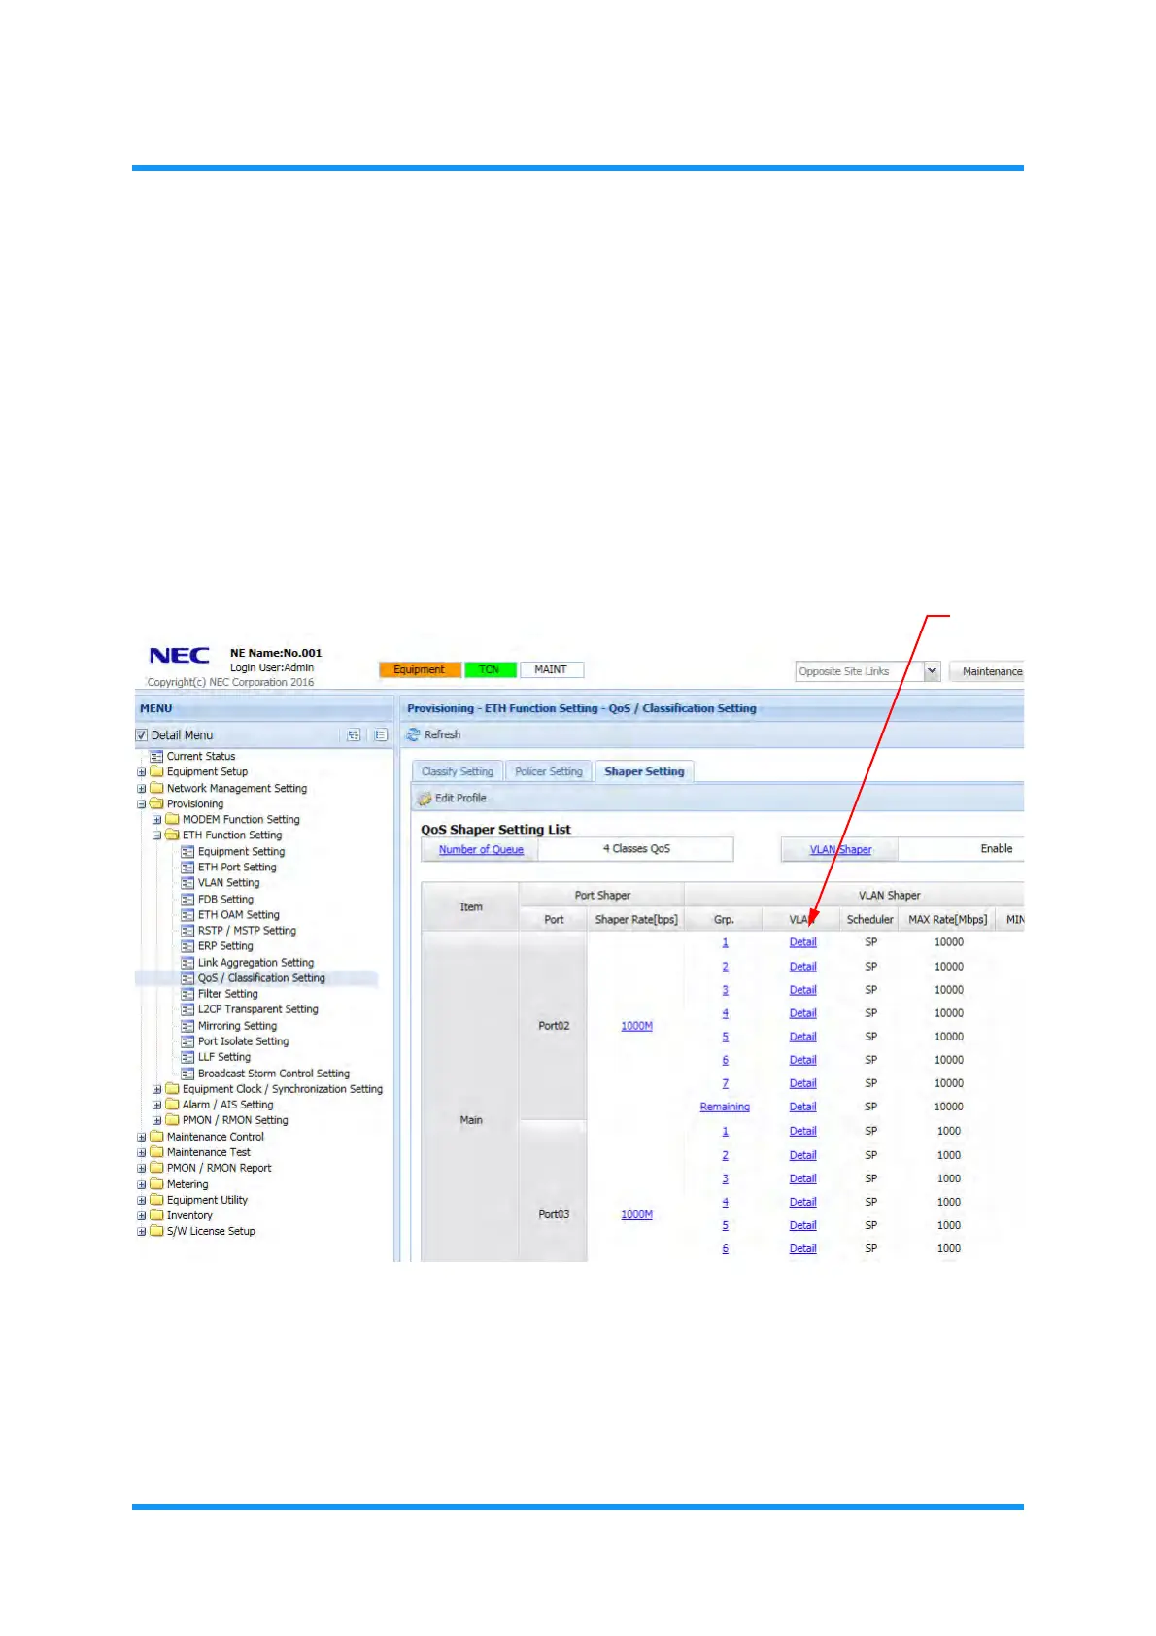Click the Equipment status indicator
The image size is (1156, 1636).
420,669
